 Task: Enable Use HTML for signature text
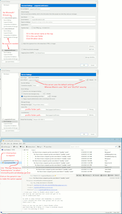click(32, 28)
